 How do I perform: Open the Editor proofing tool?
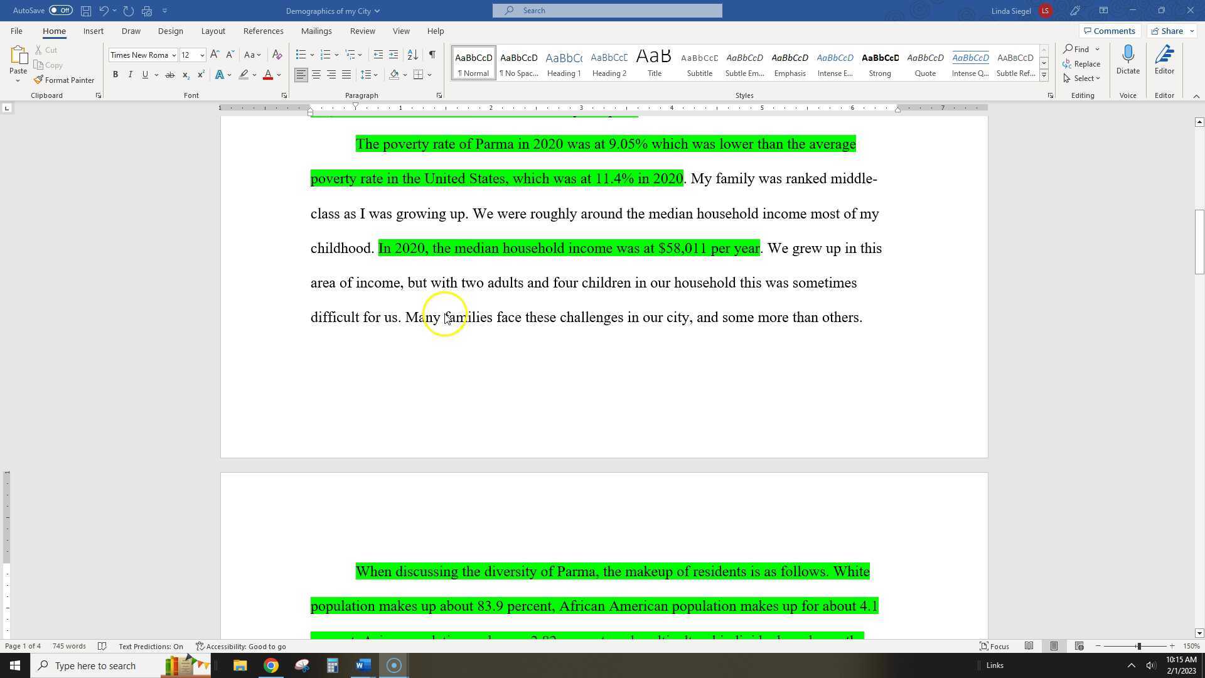point(1164,60)
